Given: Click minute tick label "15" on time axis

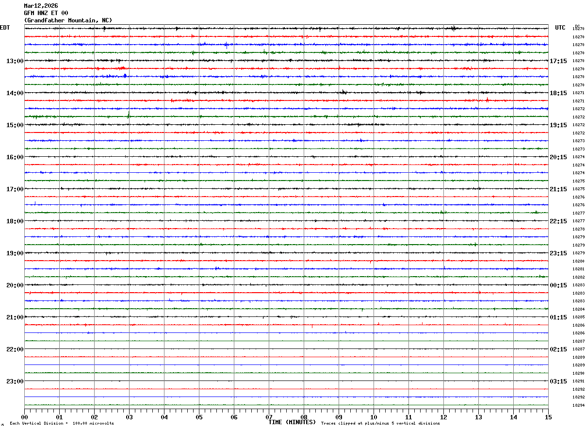Looking at the screenshot, I should (x=548, y=417).
